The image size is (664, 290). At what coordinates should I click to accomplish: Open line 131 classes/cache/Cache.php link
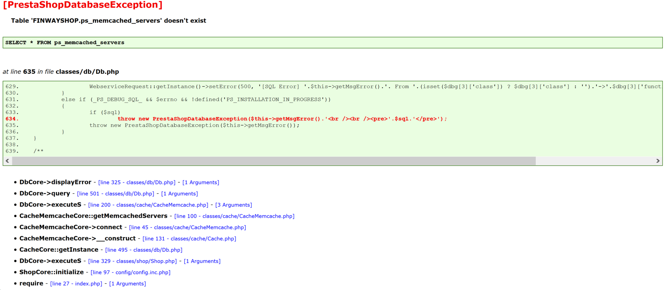(x=190, y=239)
